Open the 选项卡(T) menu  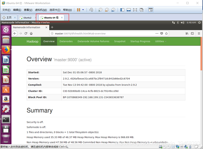point(55,10)
